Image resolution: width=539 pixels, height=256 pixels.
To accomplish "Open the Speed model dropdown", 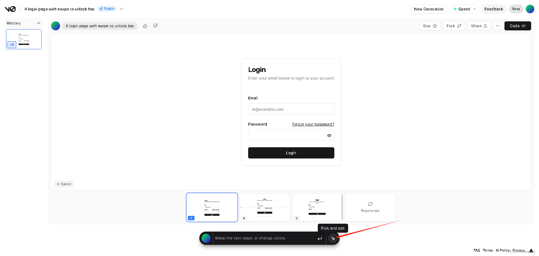I will 464,9.
